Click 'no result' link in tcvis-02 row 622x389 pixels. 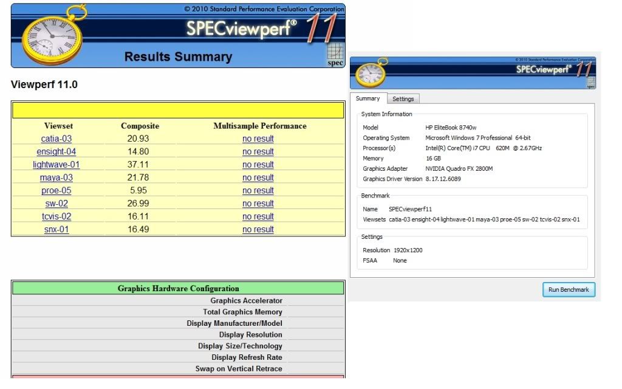coord(258,216)
